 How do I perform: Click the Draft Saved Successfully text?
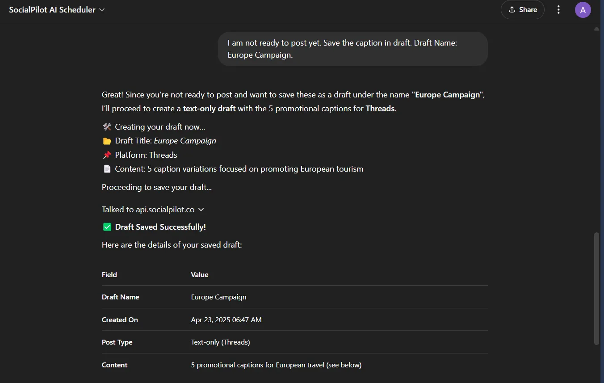pos(160,227)
